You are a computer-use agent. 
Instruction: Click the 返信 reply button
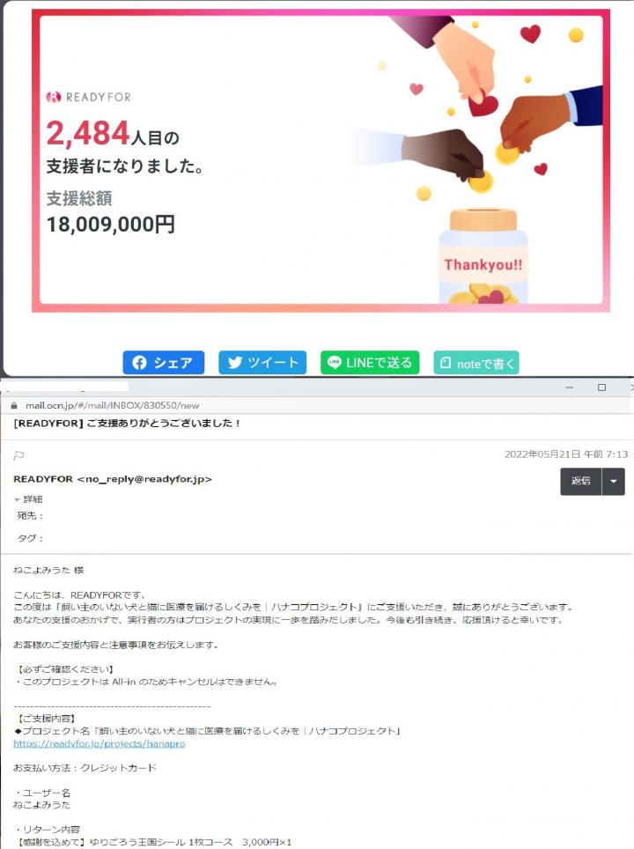(581, 481)
